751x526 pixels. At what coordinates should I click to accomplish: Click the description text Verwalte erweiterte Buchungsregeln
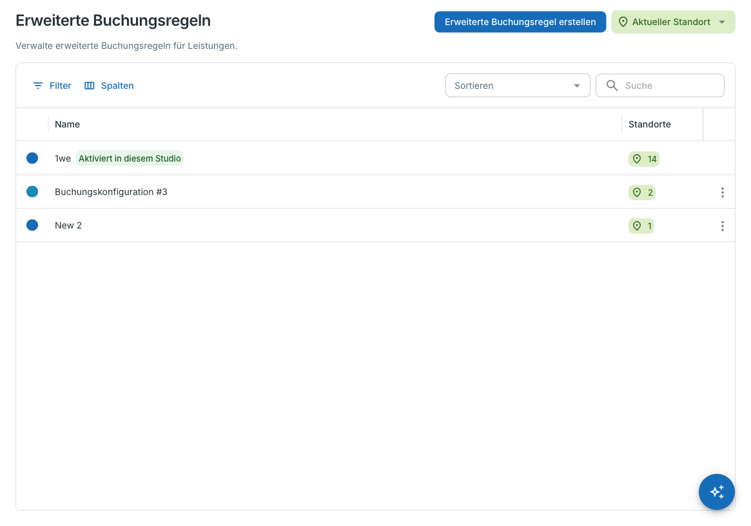[x=126, y=46]
